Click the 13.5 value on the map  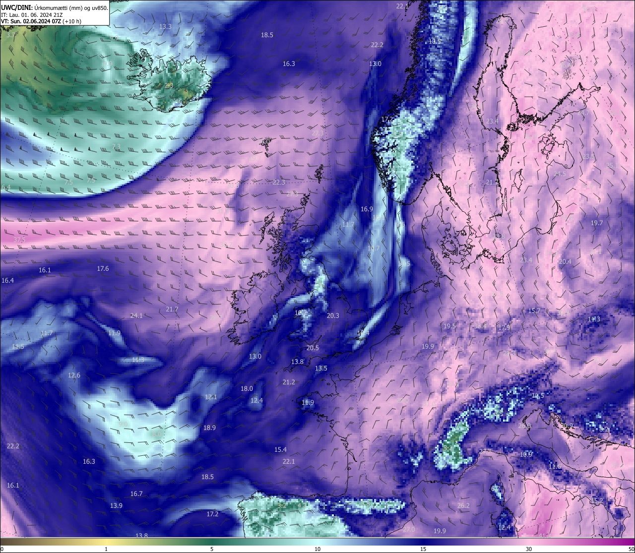321,368
